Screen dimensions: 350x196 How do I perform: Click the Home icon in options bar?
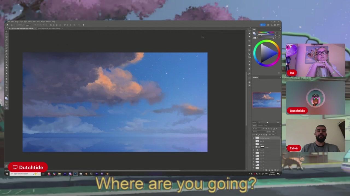point(7,25)
